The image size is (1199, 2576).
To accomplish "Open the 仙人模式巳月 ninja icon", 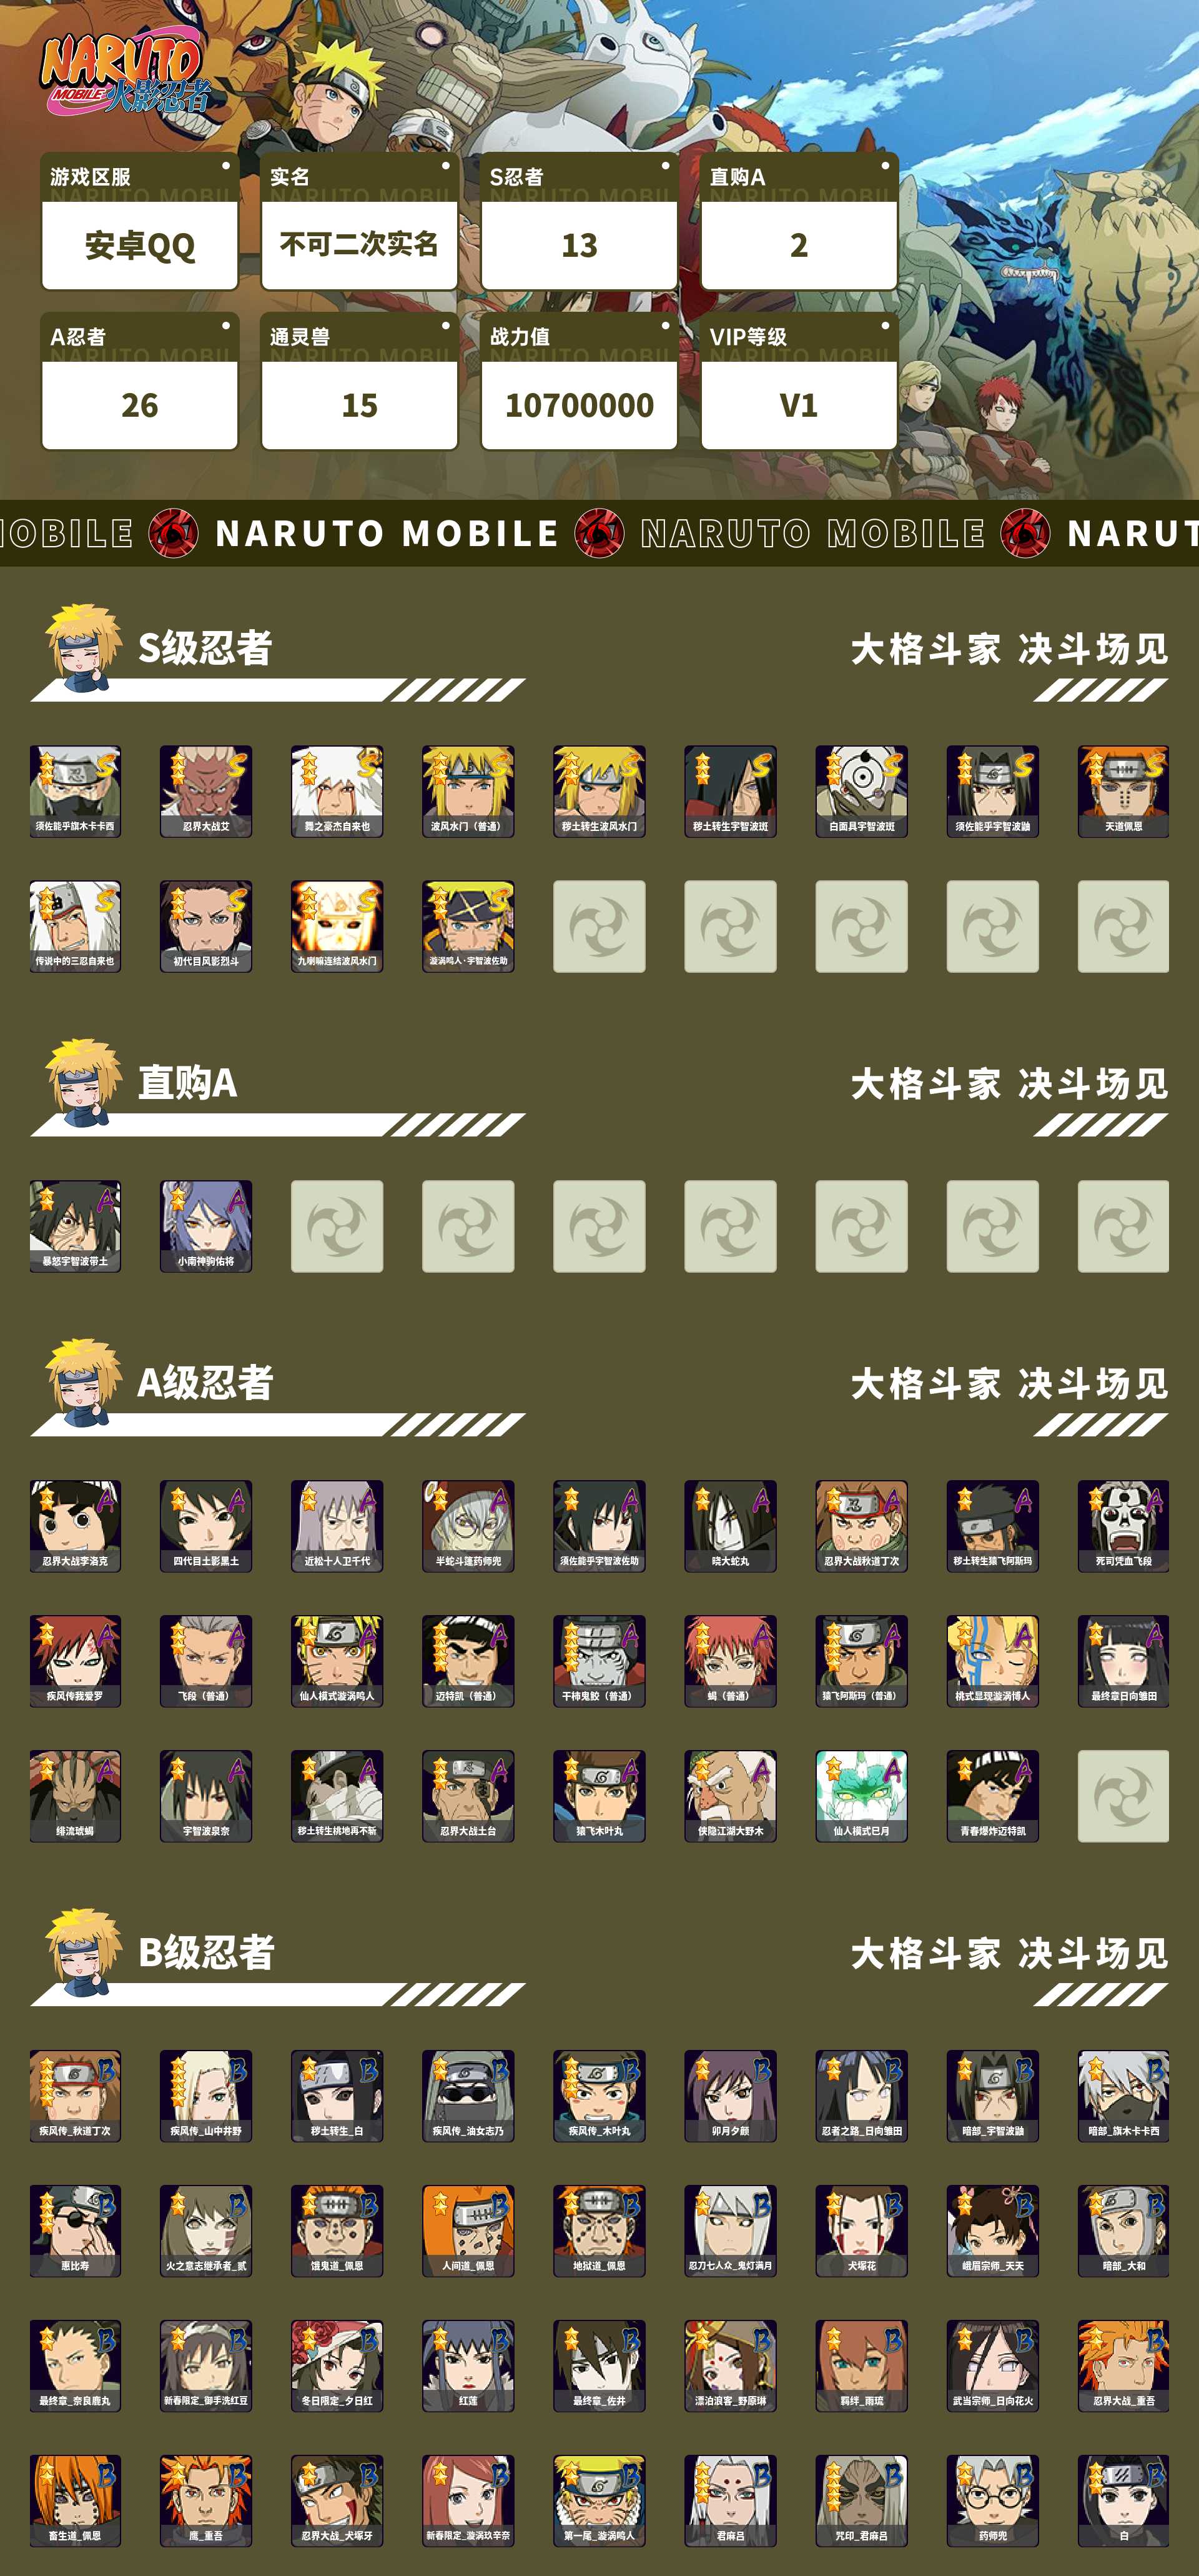I will pos(861,1796).
